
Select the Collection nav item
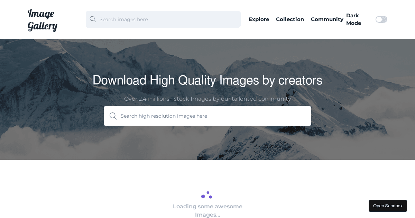[x=290, y=19]
